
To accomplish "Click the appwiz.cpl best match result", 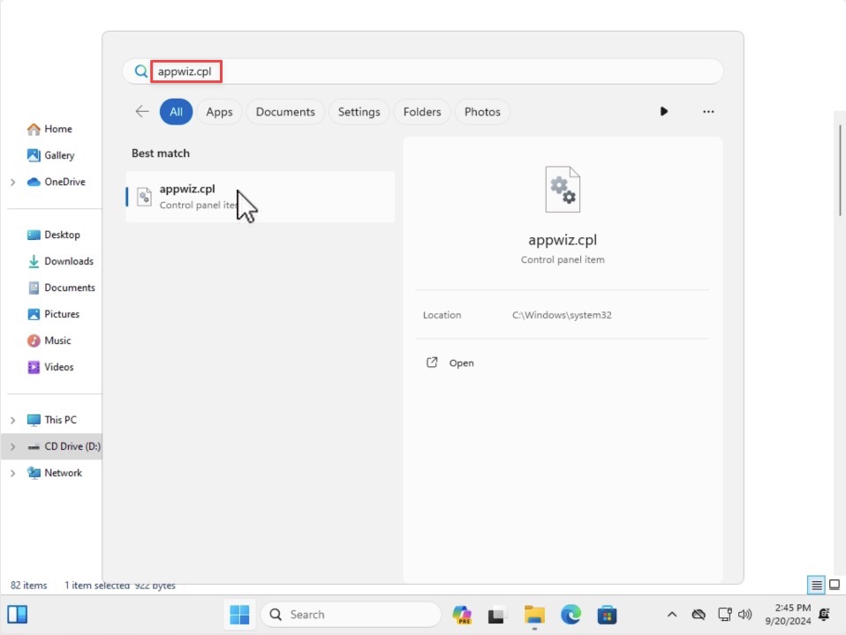I will point(260,197).
